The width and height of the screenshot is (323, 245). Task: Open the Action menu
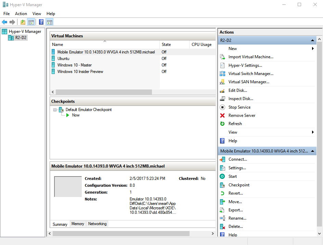point(21,14)
